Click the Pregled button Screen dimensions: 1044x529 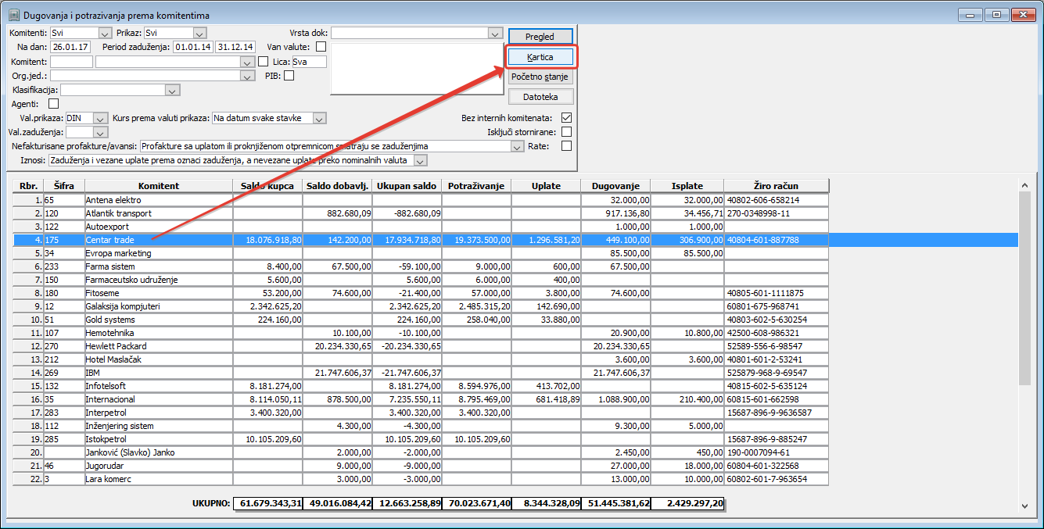click(x=540, y=37)
